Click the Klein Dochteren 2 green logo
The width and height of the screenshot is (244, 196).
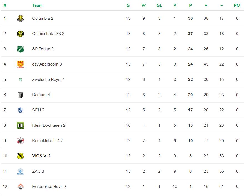tap(20, 125)
